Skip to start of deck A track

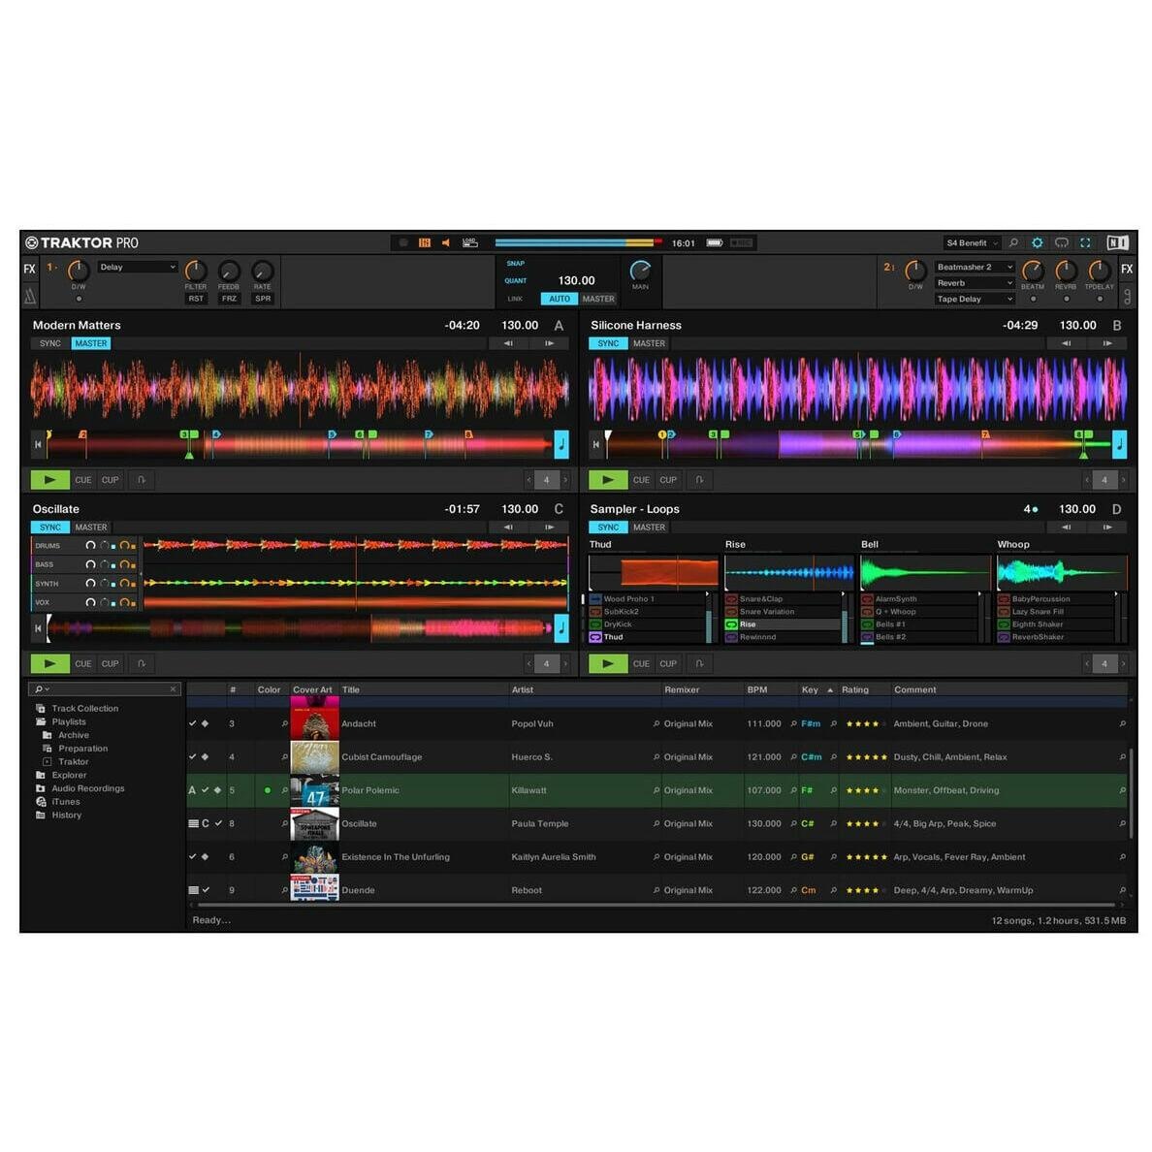pyautogui.click(x=38, y=444)
